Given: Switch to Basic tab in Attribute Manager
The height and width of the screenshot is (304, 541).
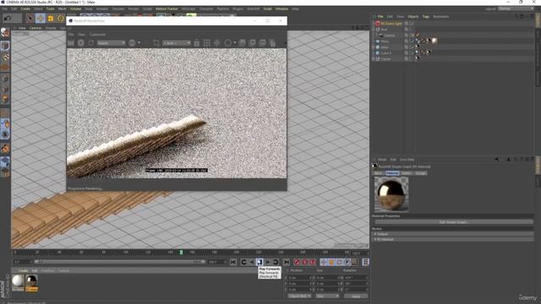Looking at the screenshot, I should click(379, 173).
